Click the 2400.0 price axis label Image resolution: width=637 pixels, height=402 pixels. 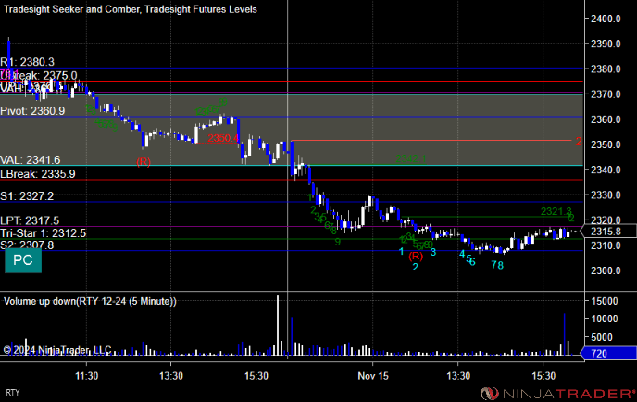[x=606, y=19]
